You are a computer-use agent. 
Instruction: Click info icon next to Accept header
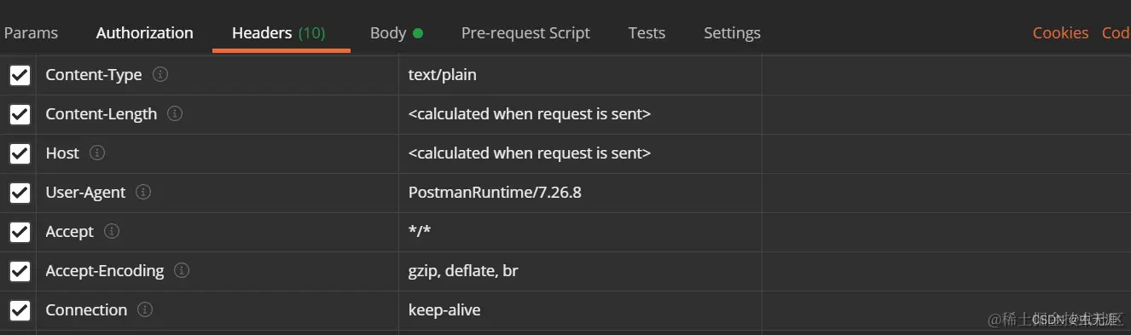coord(112,231)
